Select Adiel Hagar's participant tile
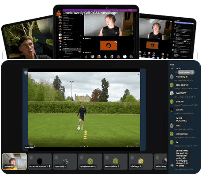202x175 pixels. point(141,161)
